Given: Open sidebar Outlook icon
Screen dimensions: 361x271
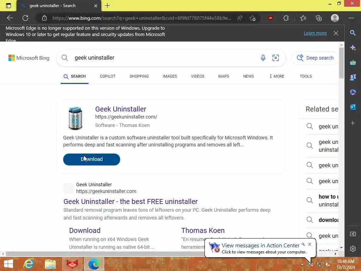Looking at the screenshot, I should (353, 107).
